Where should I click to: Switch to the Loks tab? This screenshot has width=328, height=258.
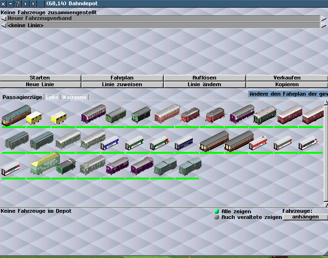[x=52, y=97]
